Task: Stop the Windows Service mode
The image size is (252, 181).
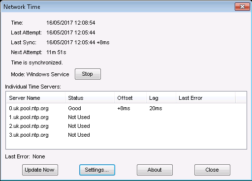Action: tap(88, 74)
